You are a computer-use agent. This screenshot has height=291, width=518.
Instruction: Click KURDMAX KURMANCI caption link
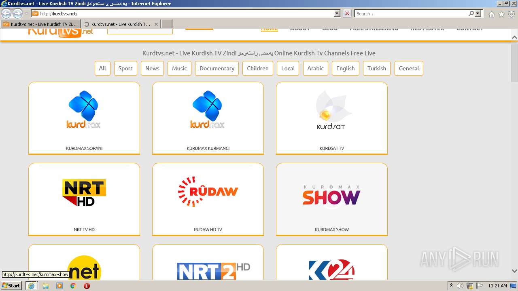(x=208, y=148)
